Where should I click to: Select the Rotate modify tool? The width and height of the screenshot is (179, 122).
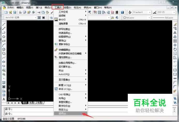coord(175,49)
